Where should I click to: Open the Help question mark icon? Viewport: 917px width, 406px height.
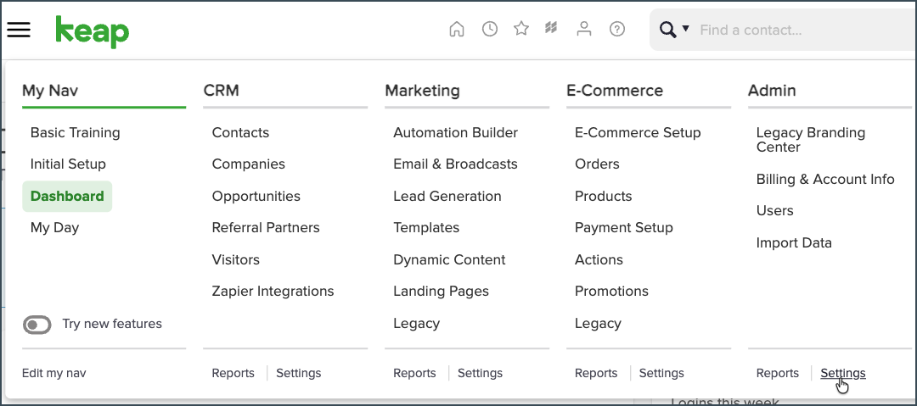[617, 29]
